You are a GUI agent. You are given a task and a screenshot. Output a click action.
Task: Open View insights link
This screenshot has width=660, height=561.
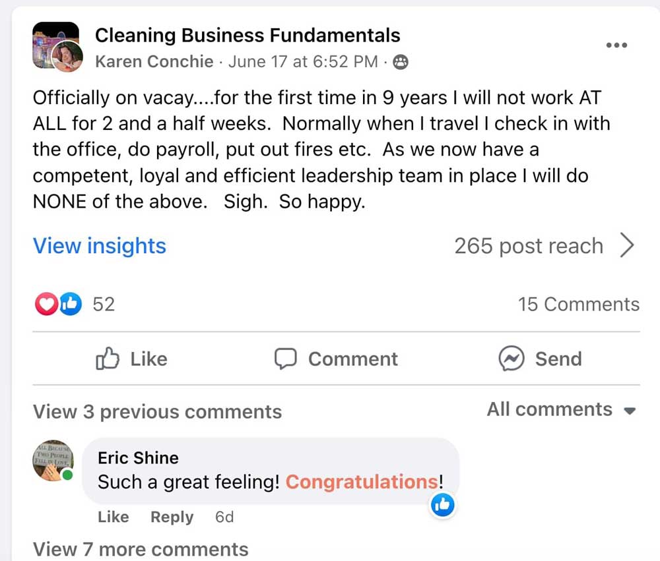coord(100,246)
